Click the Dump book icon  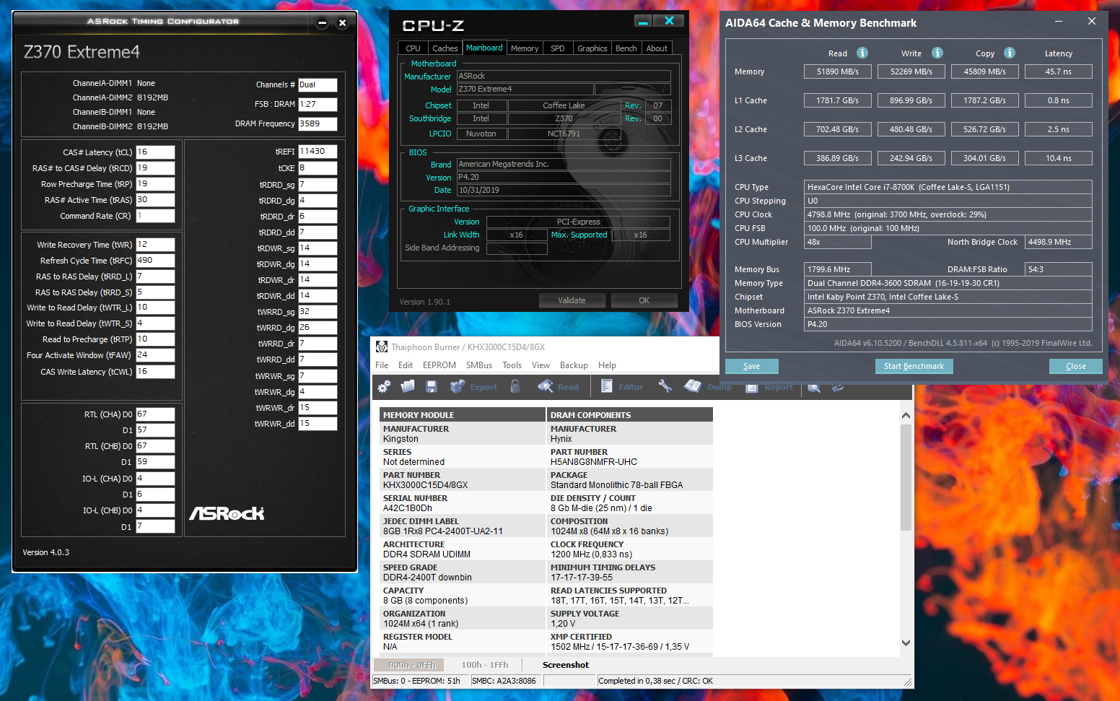pyautogui.click(x=708, y=386)
